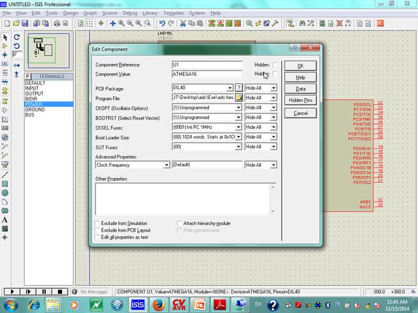Image resolution: width=418 pixels, height=313 pixels.
Task: Open the Debug menu
Action: point(130,13)
